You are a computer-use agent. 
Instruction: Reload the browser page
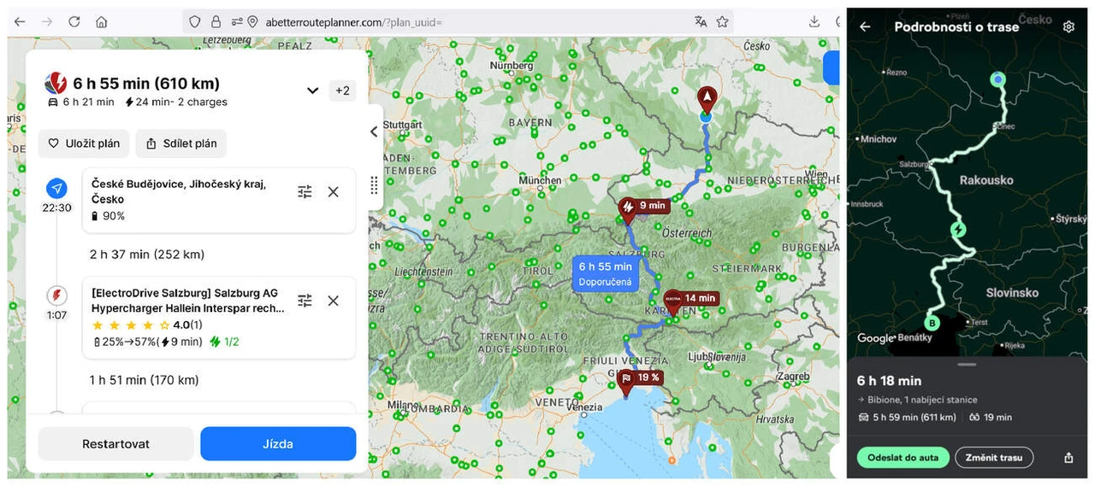(74, 22)
